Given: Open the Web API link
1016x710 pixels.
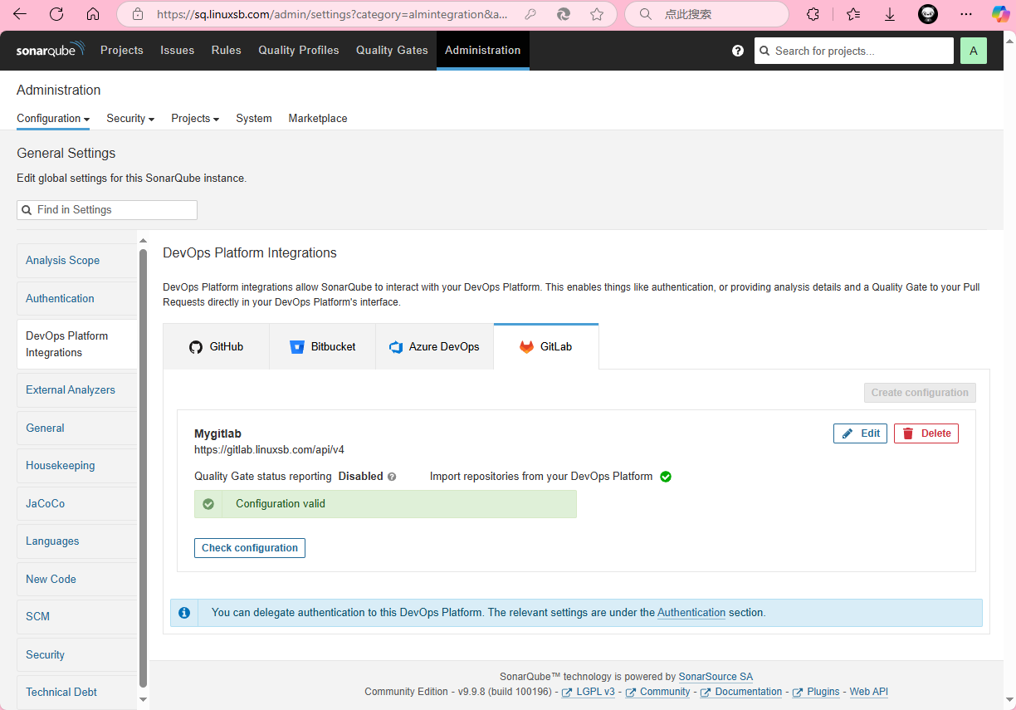Looking at the screenshot, I should pyautogui.click(x=869, y=692).
